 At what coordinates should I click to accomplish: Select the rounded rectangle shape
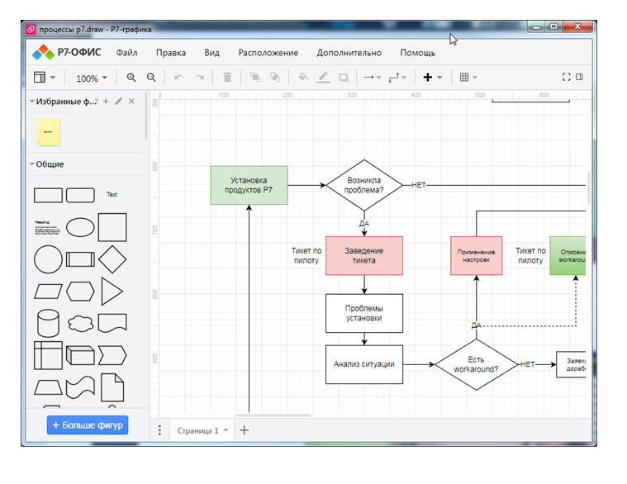point(80,196)
